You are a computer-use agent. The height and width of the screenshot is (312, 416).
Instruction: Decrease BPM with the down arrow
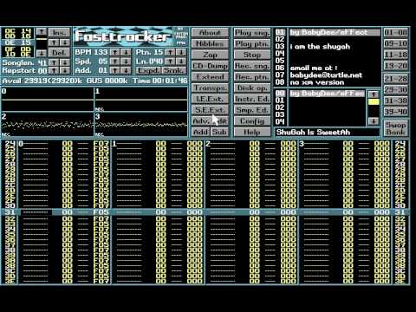click(x=127, y=52)
